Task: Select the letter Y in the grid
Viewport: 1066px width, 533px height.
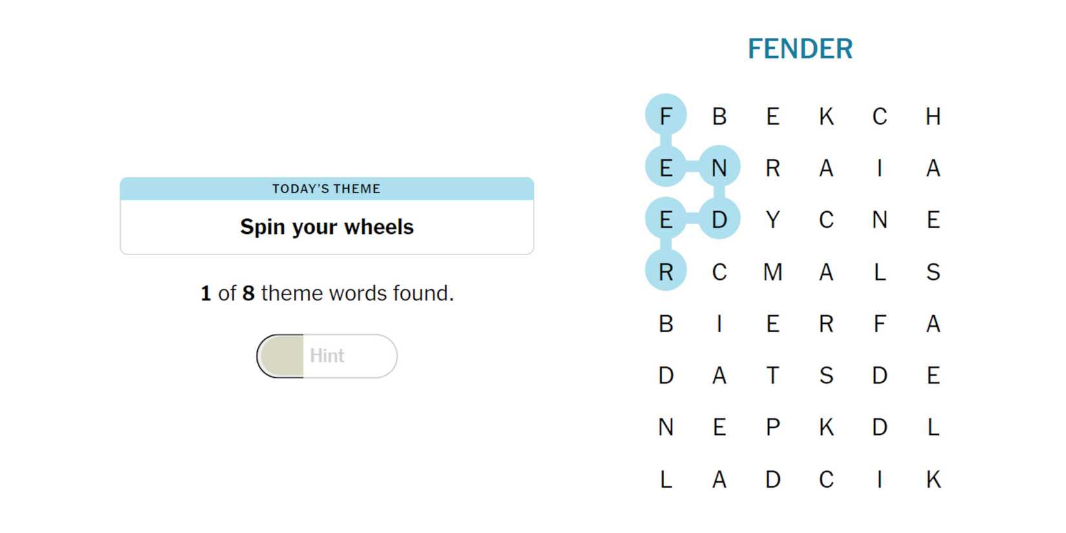Action: [773, 220]
